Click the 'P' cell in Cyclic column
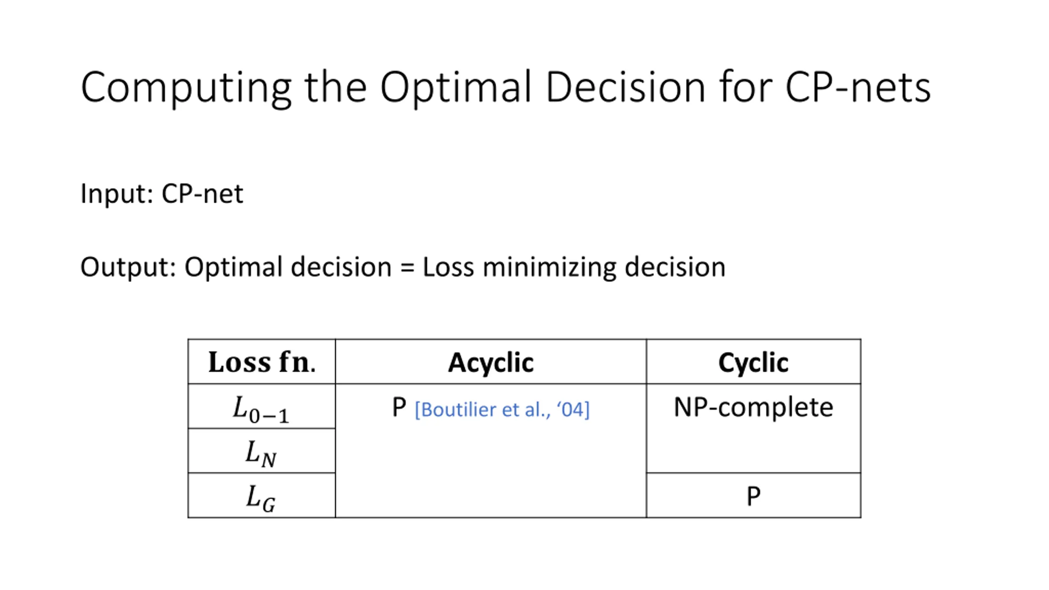This screenshot has width=1049, height=590. 754,496
